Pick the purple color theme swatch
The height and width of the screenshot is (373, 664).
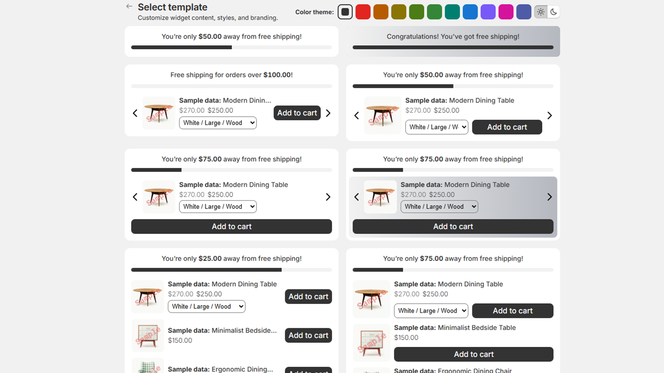tap(488, 12)
